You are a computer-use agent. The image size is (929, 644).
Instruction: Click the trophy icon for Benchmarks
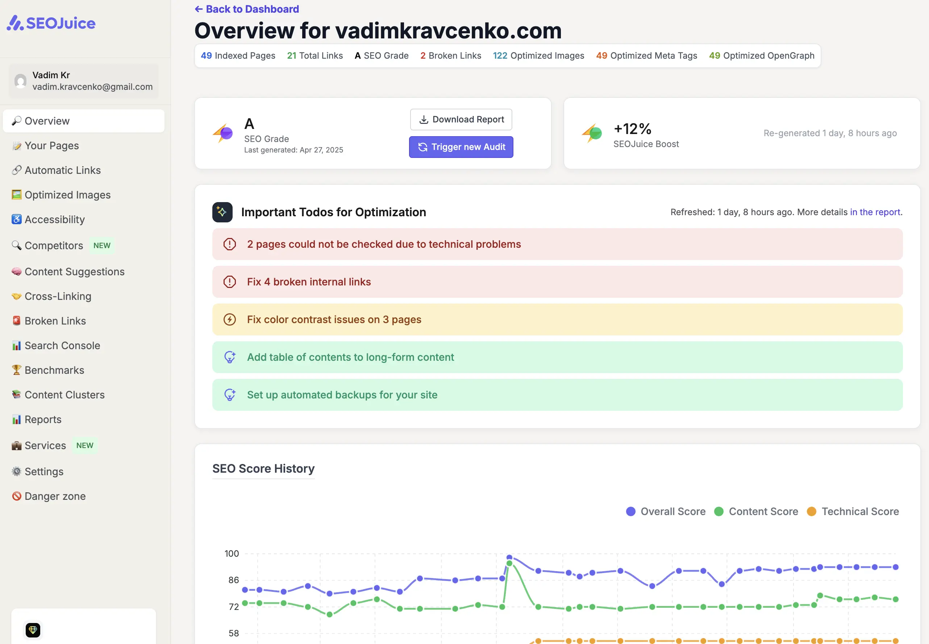(x=16, y=370)
